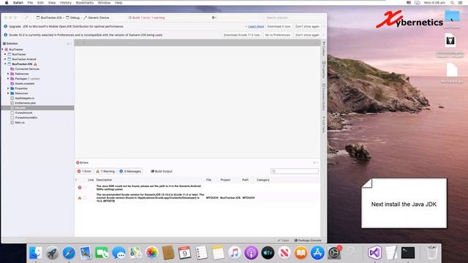This screenshot has height=263, width=468.
Task: Launch Safari from the Dock
Action: (69, 253)
